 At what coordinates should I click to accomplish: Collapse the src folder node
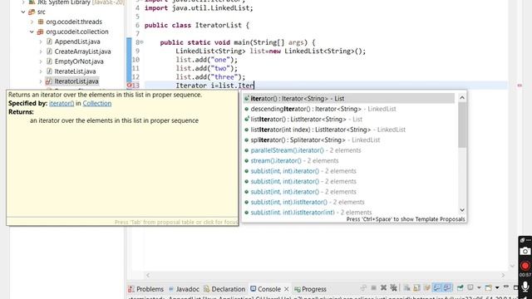pos(23,12)
